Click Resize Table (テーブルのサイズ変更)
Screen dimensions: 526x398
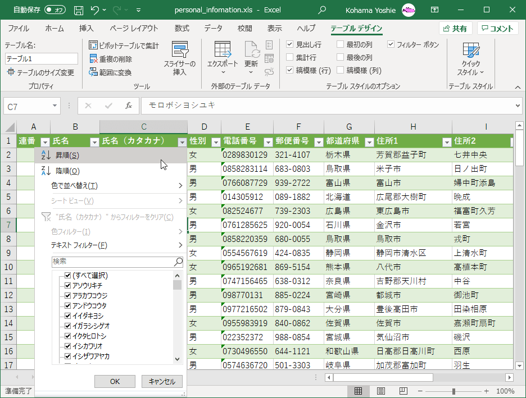40,72
